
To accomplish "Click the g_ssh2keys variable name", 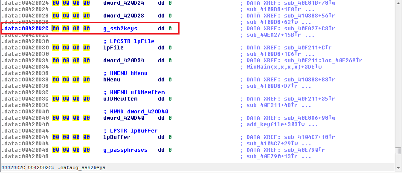I will click(121, 29).
